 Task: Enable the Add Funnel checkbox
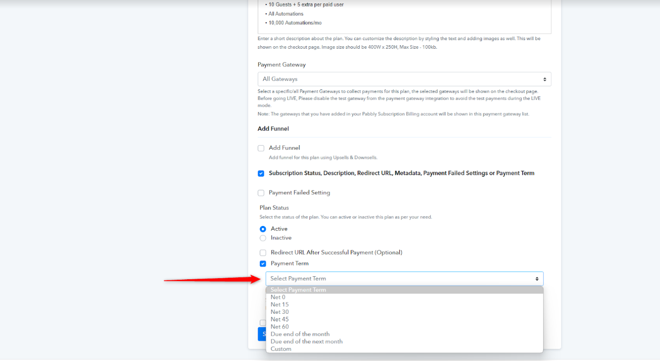261,148
